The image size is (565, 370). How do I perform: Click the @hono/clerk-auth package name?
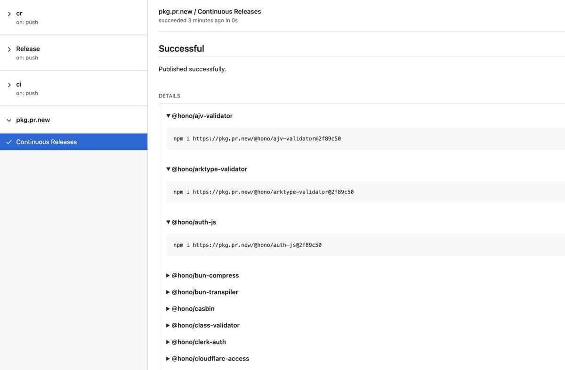click(199, 342)
